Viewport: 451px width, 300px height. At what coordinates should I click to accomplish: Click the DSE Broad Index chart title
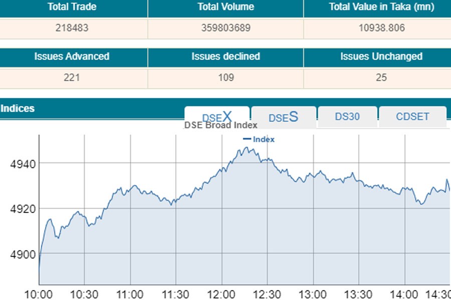tap(220, 125)
